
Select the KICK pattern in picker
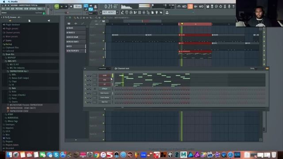pos(76,46)
